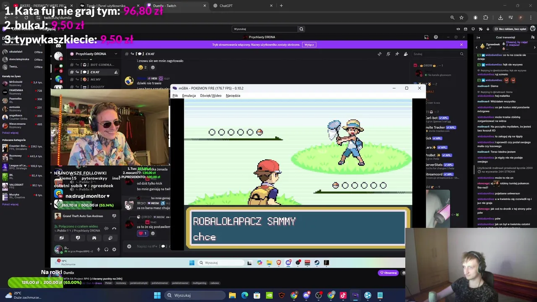Toggle heart reaction with count 1
Viewport: 537px width, 302px height.
coord(143,233)
